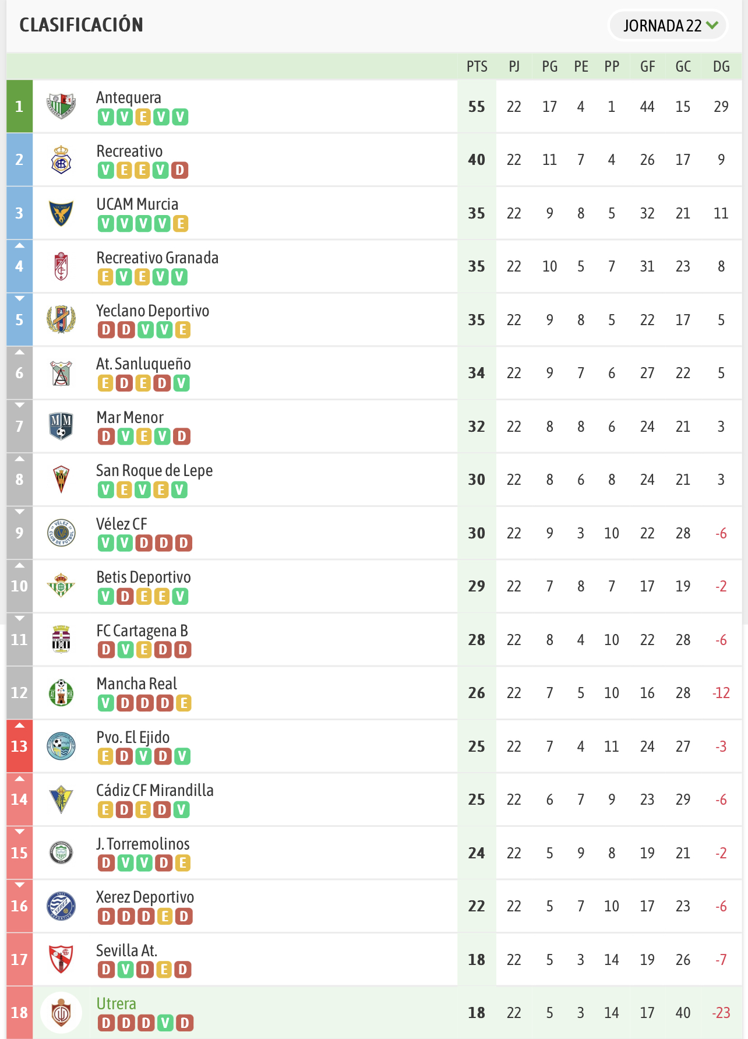Click Recreativo's red D result badge

click(180, 170)
